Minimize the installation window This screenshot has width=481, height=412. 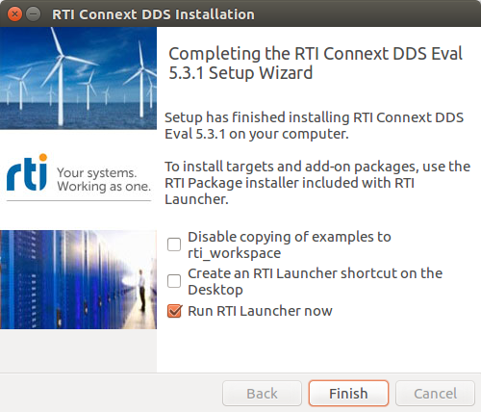tap(33, 14)
